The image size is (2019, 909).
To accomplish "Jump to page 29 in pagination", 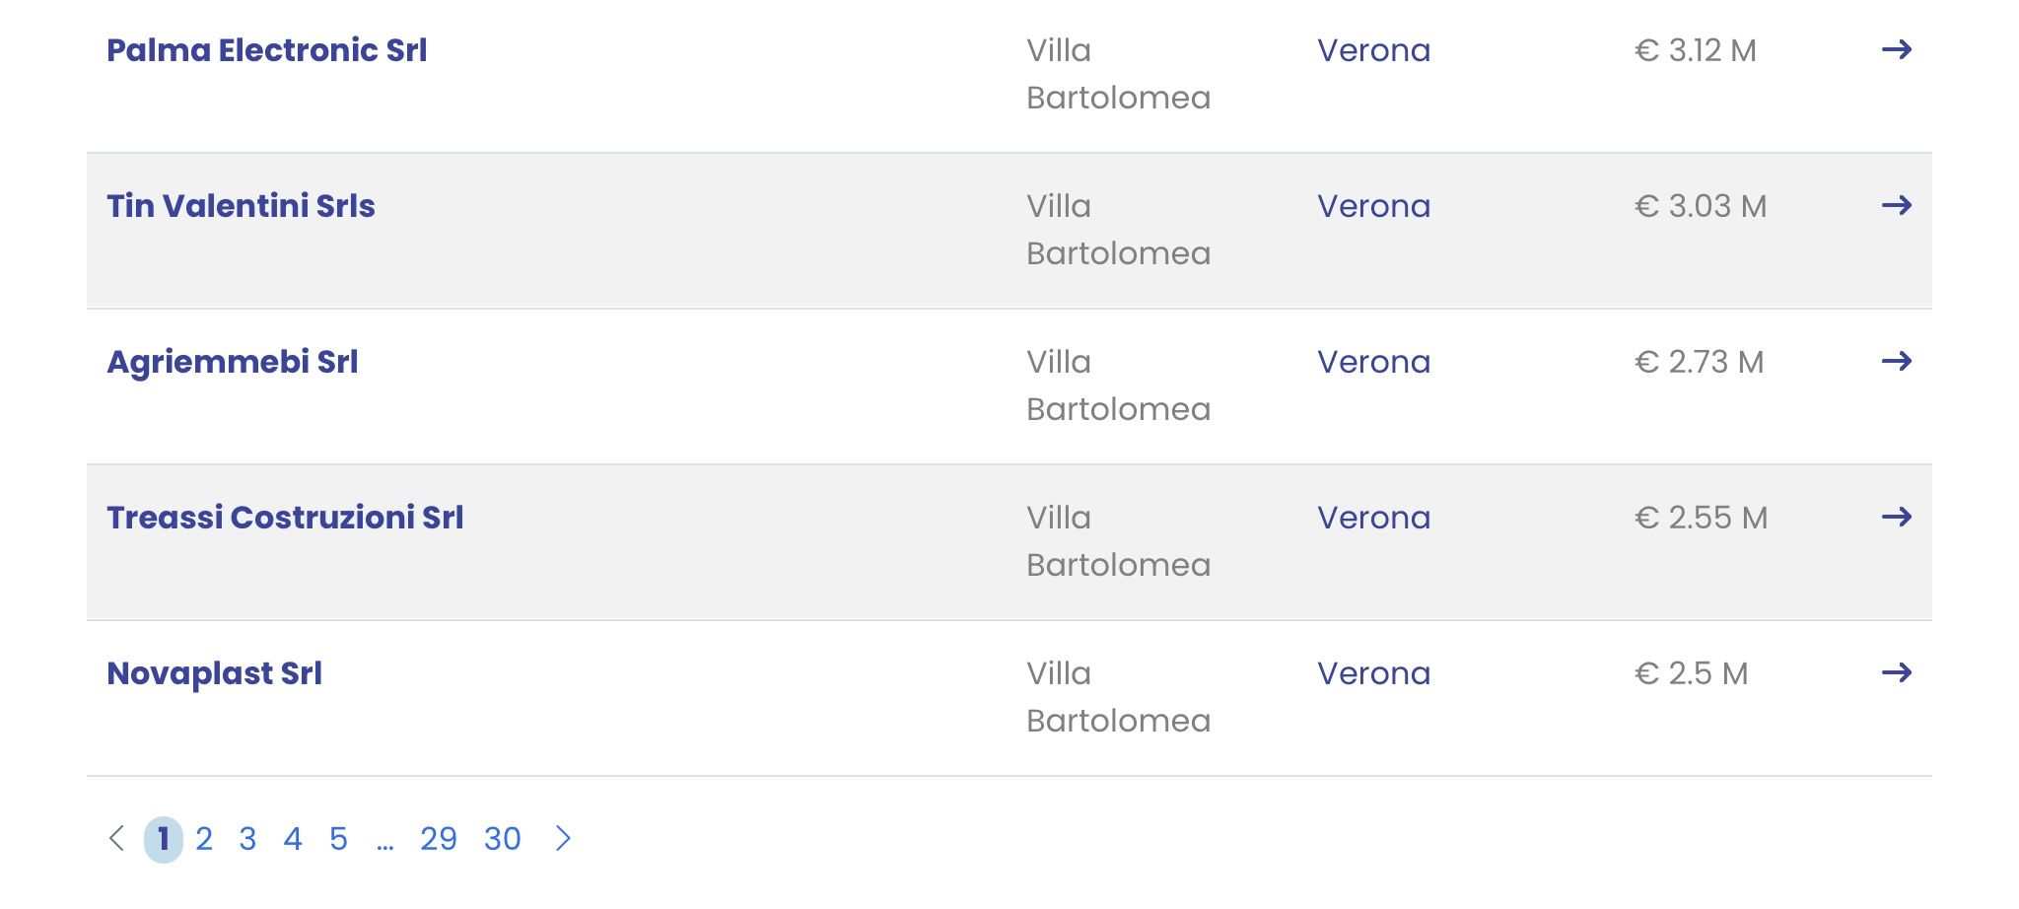I will tap(439, 839).
